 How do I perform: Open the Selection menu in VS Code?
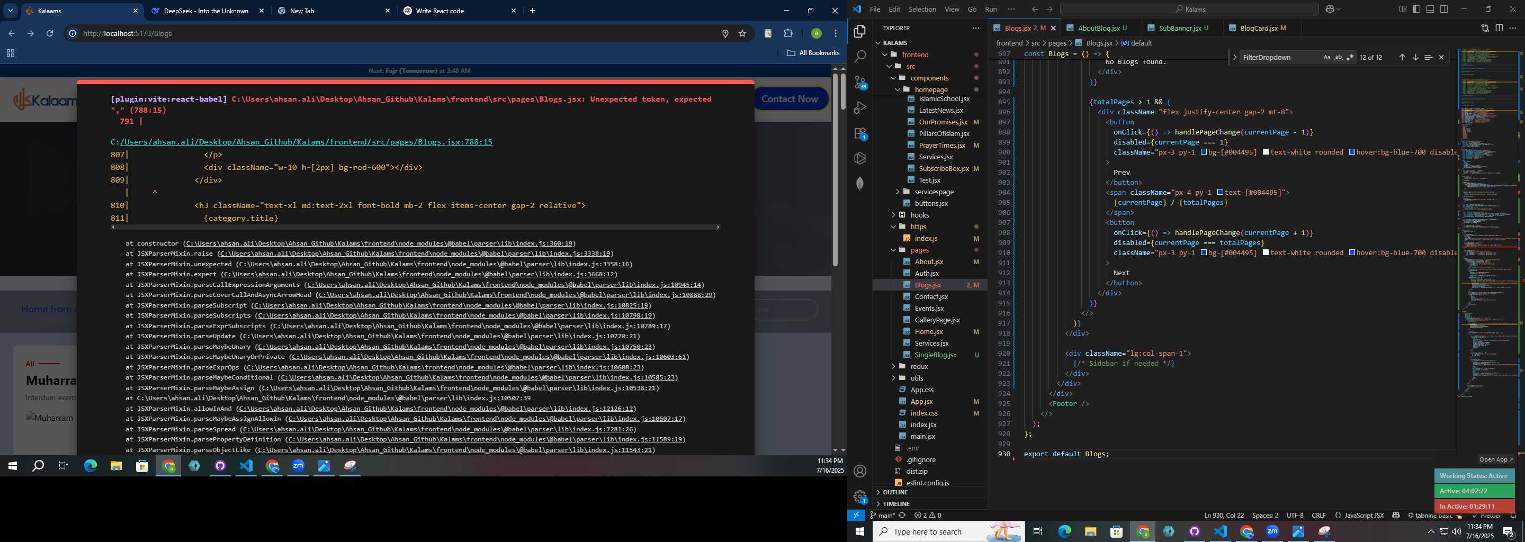tap(922, 9)
